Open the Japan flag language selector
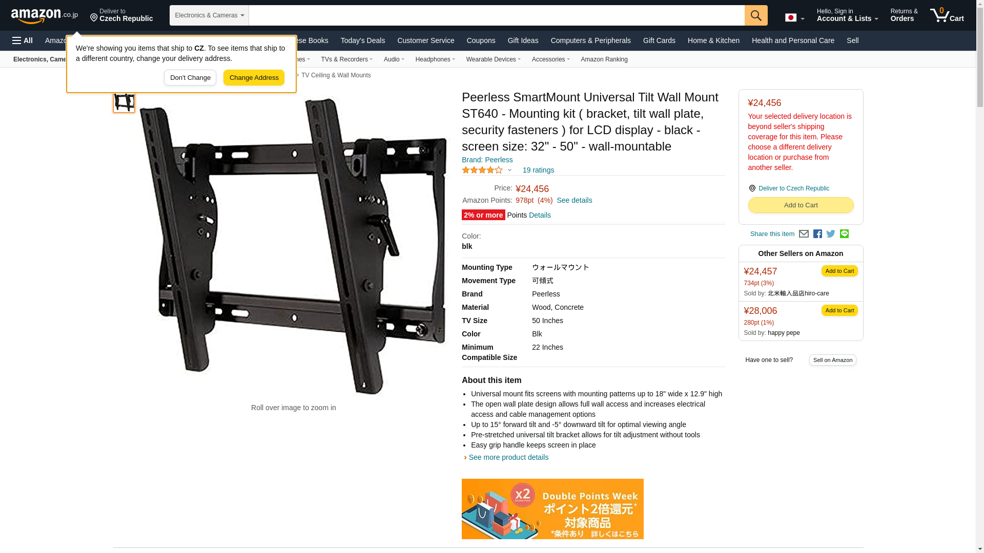Screen dimensions: 984x553 pos(794,17)
